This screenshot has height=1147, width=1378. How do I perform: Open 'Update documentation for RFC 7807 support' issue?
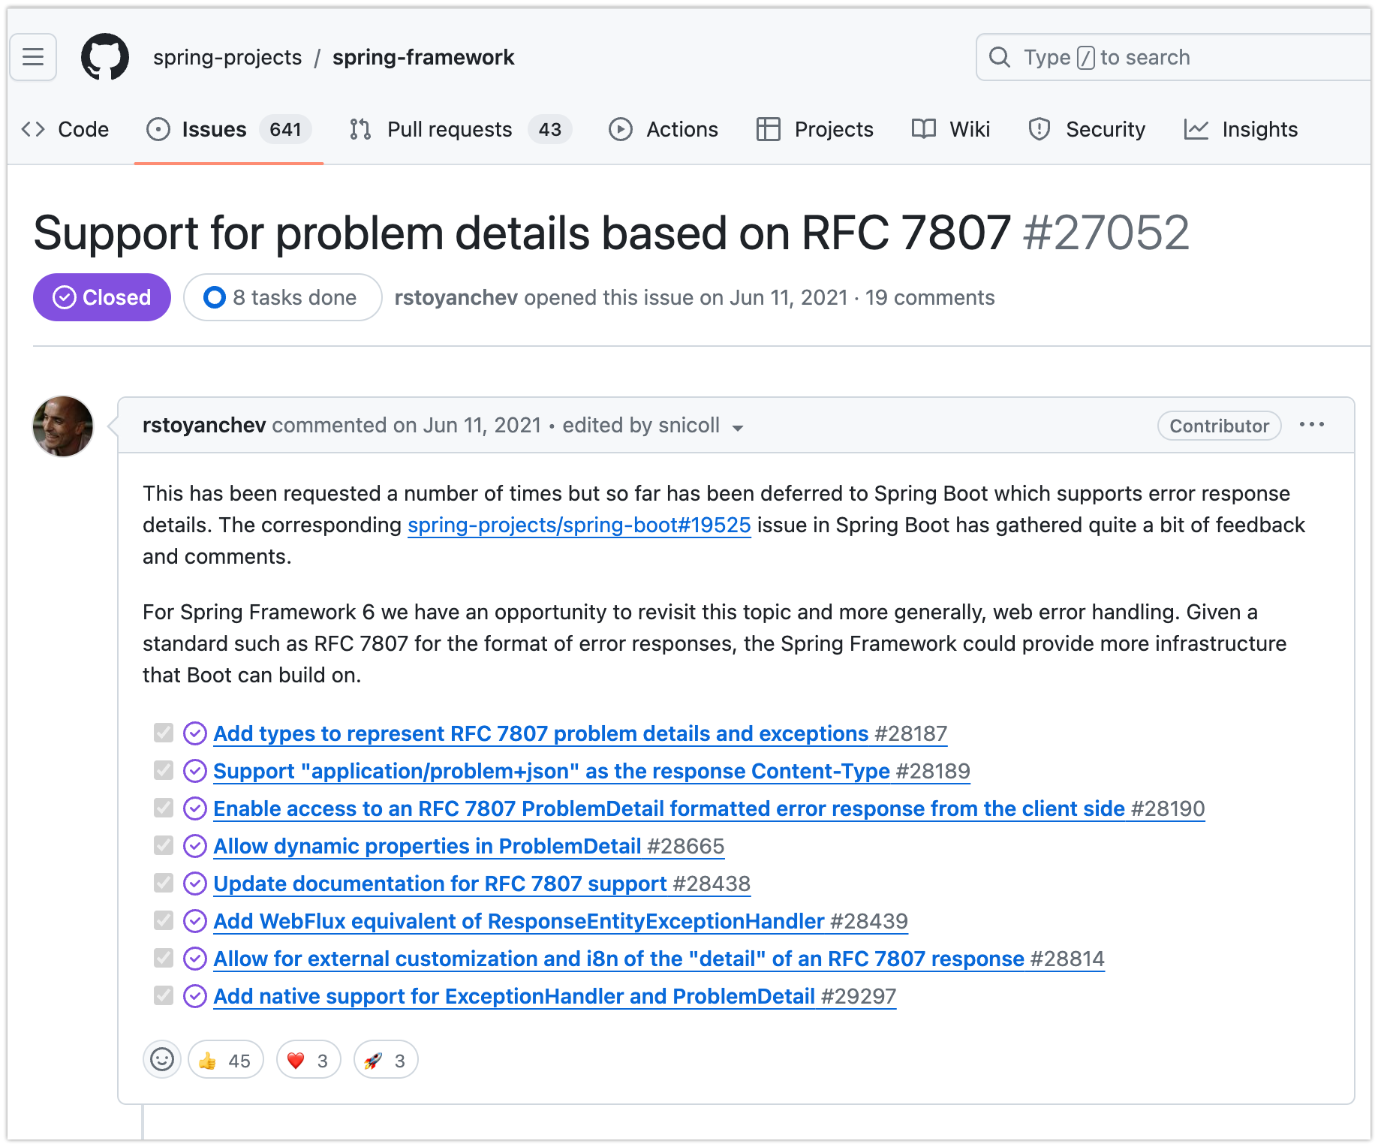(482, 884)
